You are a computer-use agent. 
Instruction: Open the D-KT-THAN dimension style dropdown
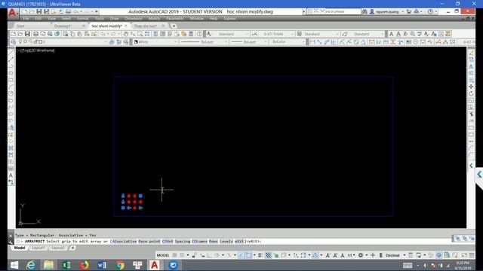click(x=276, y=34)
